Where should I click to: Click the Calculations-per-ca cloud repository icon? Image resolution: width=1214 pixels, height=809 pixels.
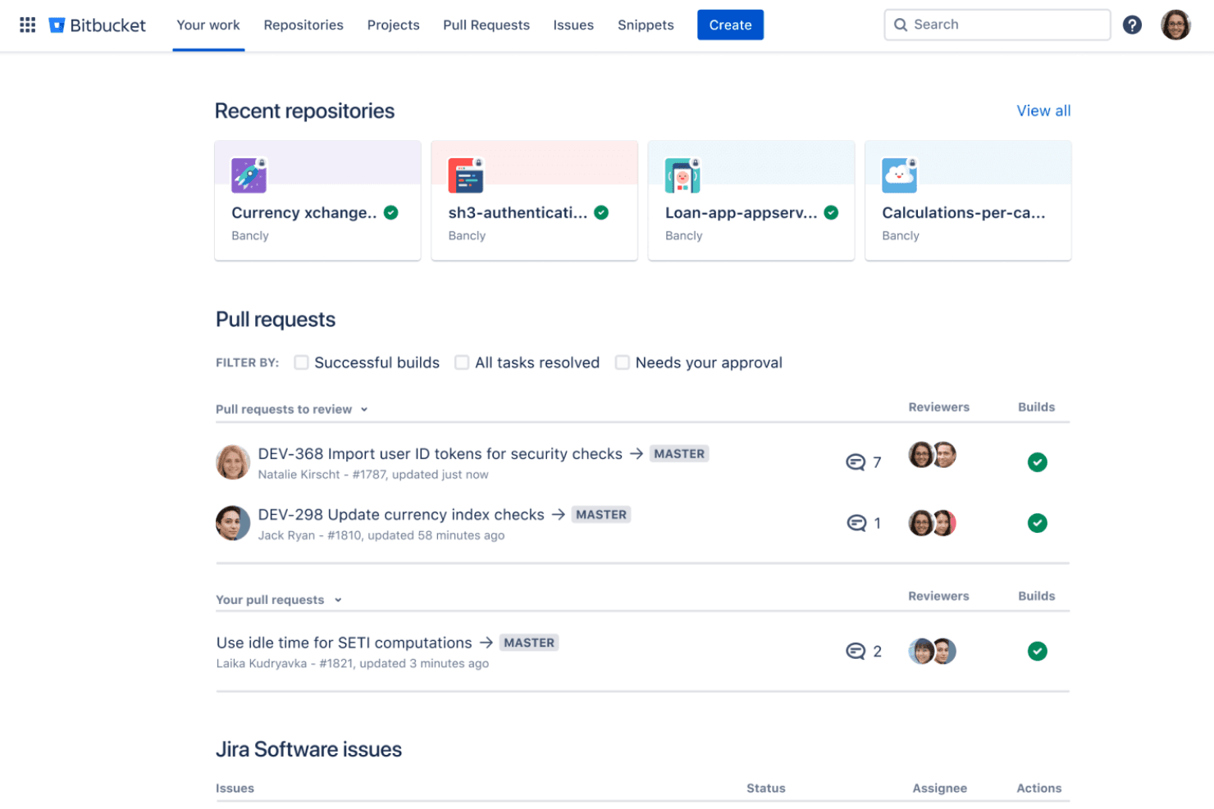[899, 175]
